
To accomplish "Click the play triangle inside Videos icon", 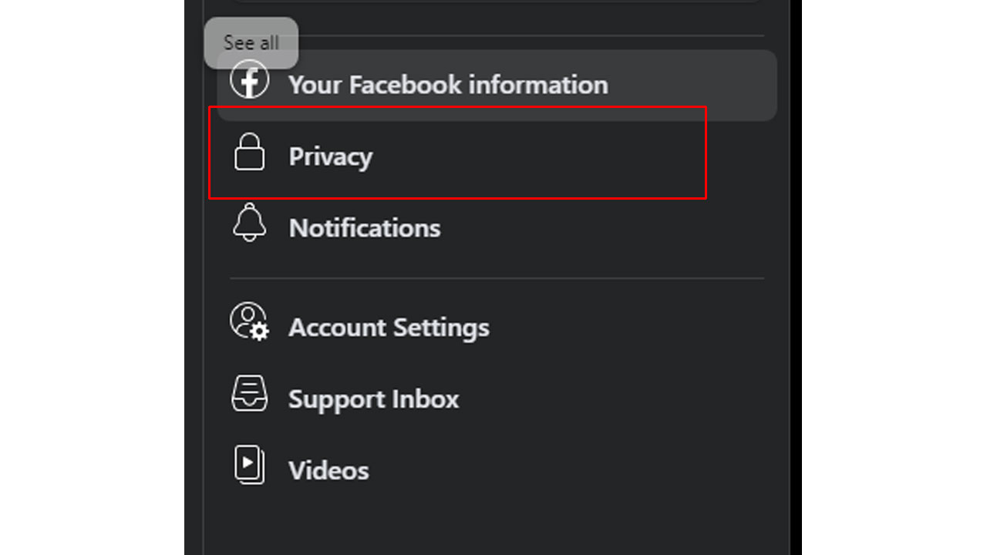I will point(248,462).
